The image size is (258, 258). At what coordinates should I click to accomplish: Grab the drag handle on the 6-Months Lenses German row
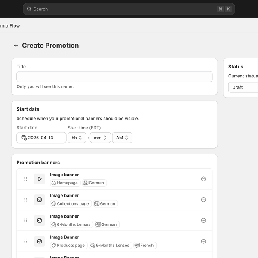tap(25, 221)
